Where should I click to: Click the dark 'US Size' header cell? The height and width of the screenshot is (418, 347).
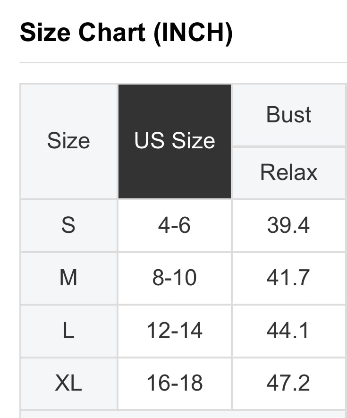click(175, 141)
